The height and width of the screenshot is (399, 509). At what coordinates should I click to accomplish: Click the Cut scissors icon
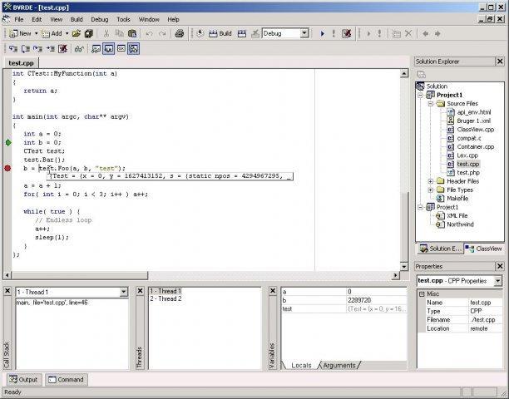point(107,33)
